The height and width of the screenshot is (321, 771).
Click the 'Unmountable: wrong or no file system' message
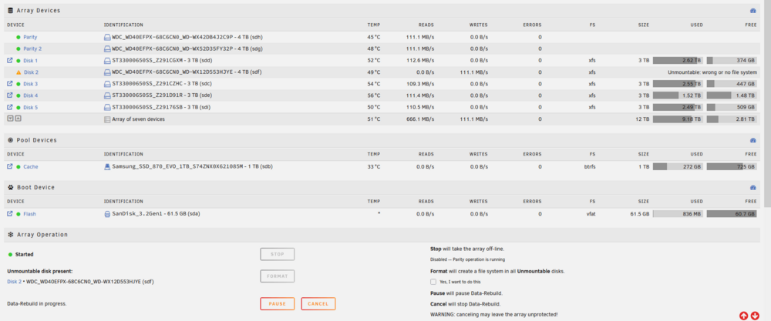[x=712, y=72]
